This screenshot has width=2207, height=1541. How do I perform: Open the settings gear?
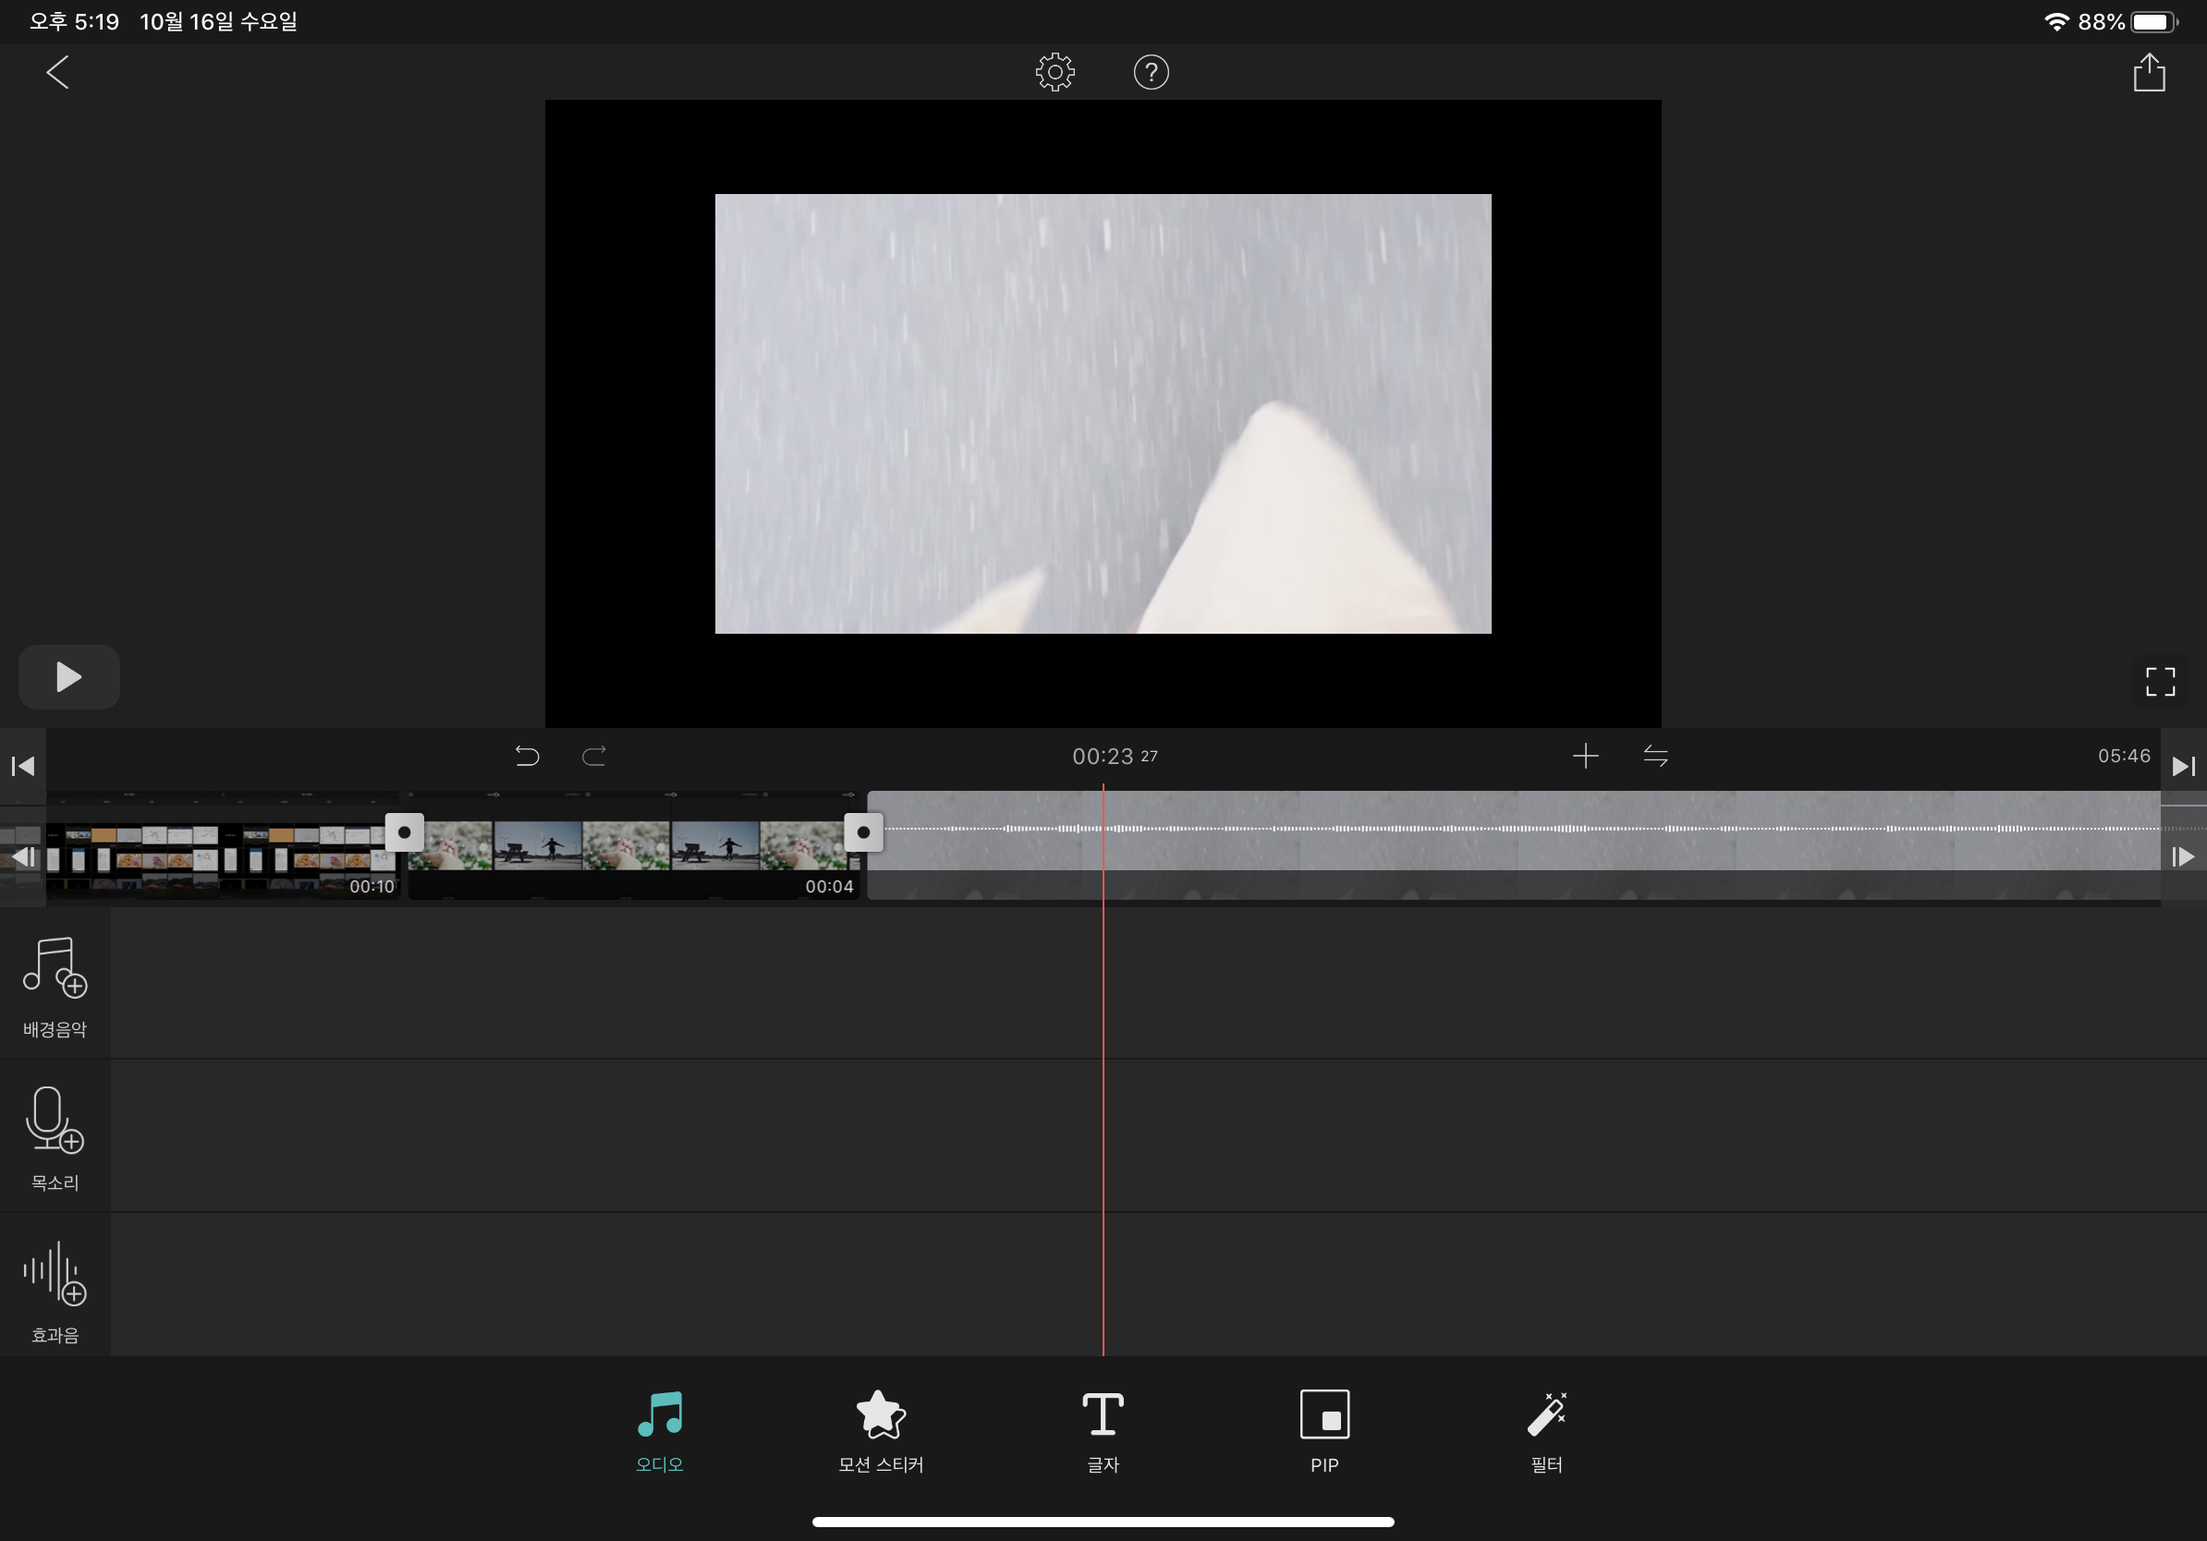click(x=1055, y=72)
